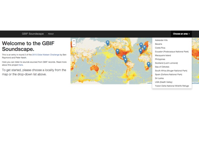Select the South Africa Kruger map marker
This screenshot has width=199, height=141.
pos(149,65)
